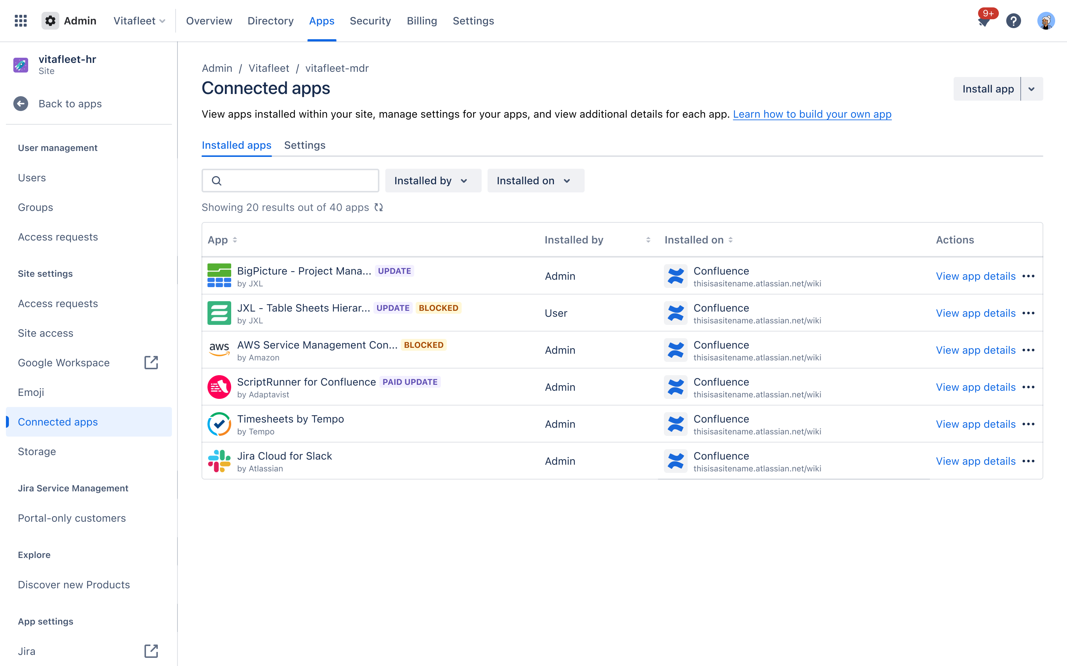Open the Security top navigation item

coord(370,21)
